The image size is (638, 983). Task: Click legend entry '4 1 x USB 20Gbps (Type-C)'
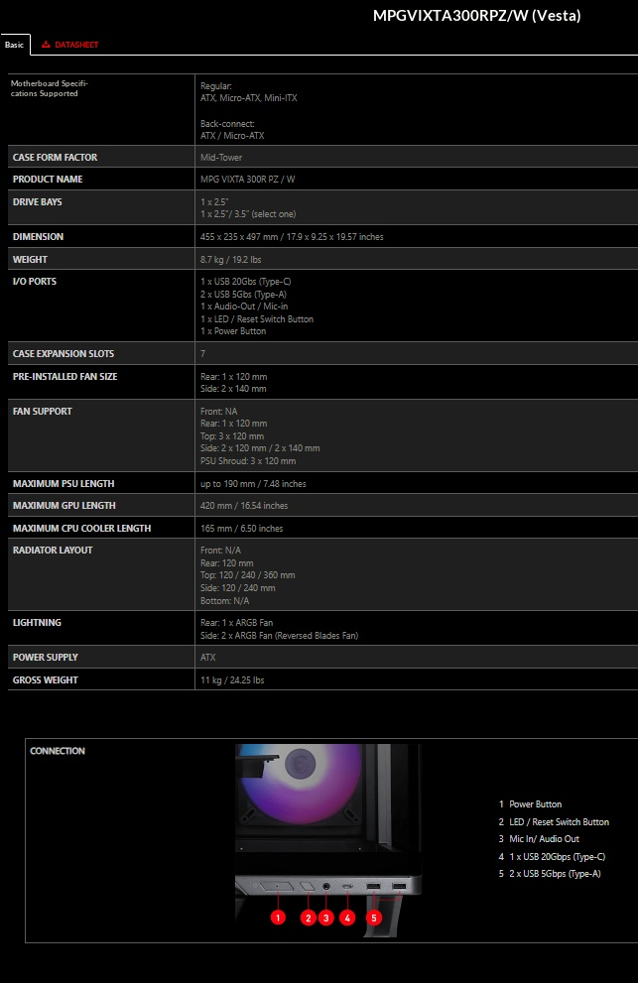(x=552, y=857)
